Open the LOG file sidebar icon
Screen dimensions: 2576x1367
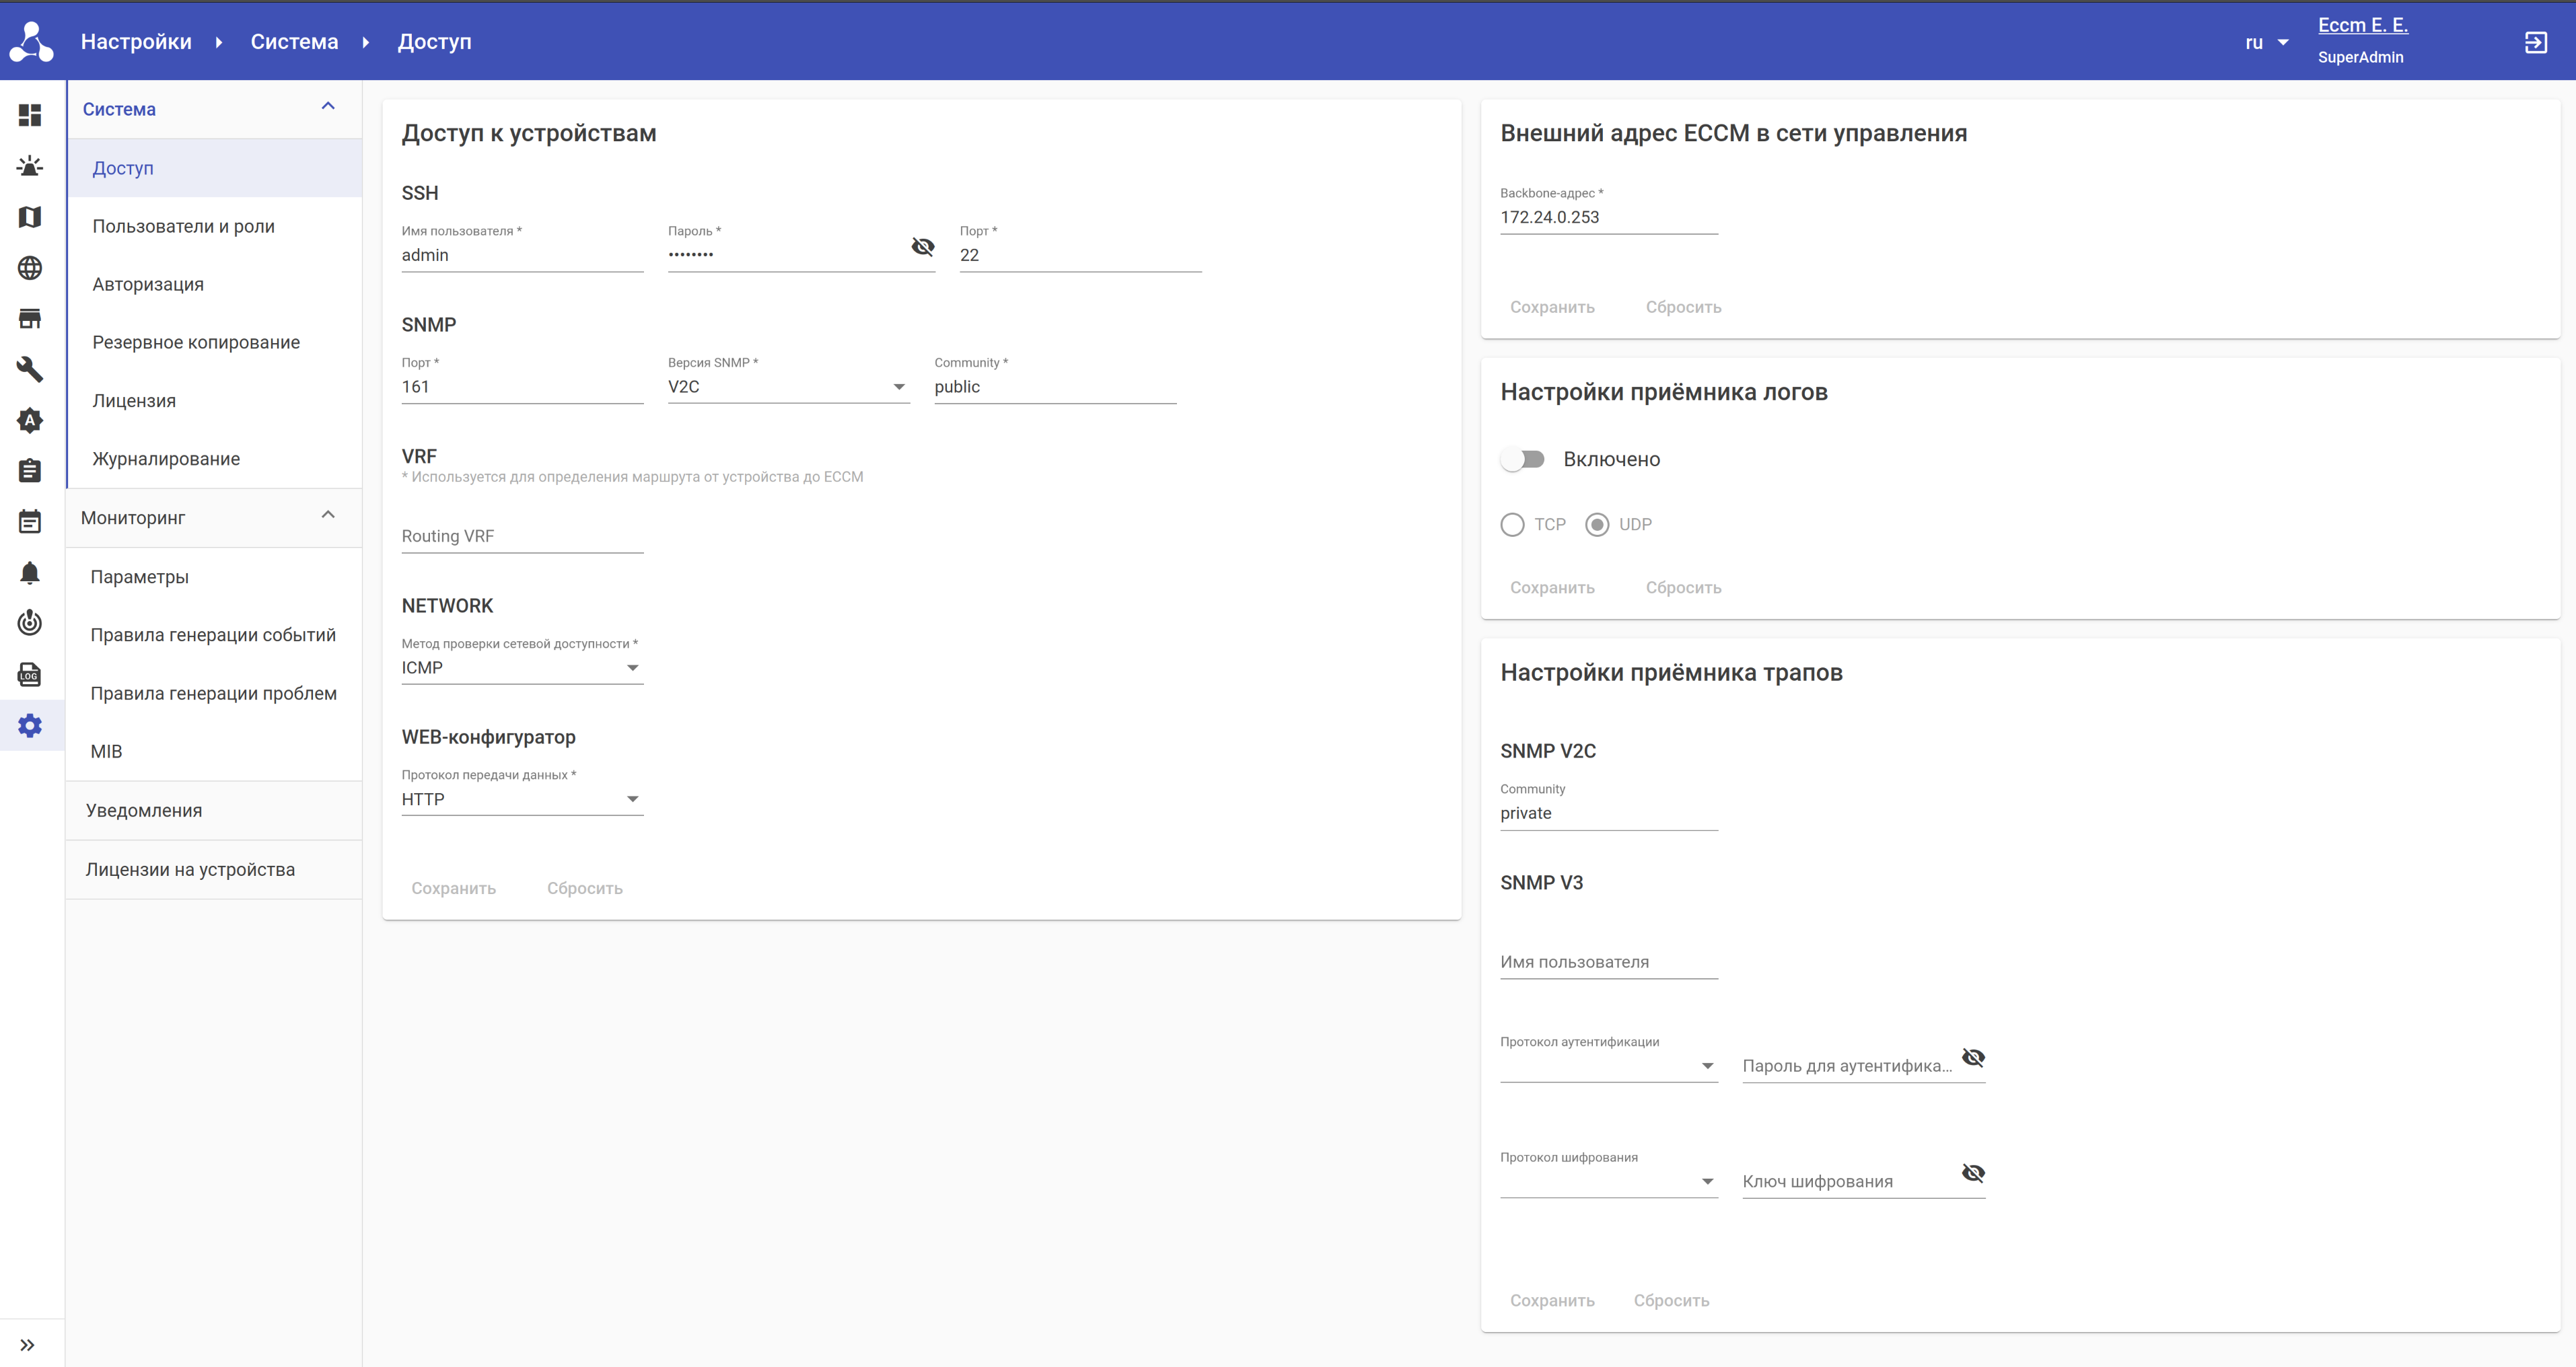[x=30, y=675]
